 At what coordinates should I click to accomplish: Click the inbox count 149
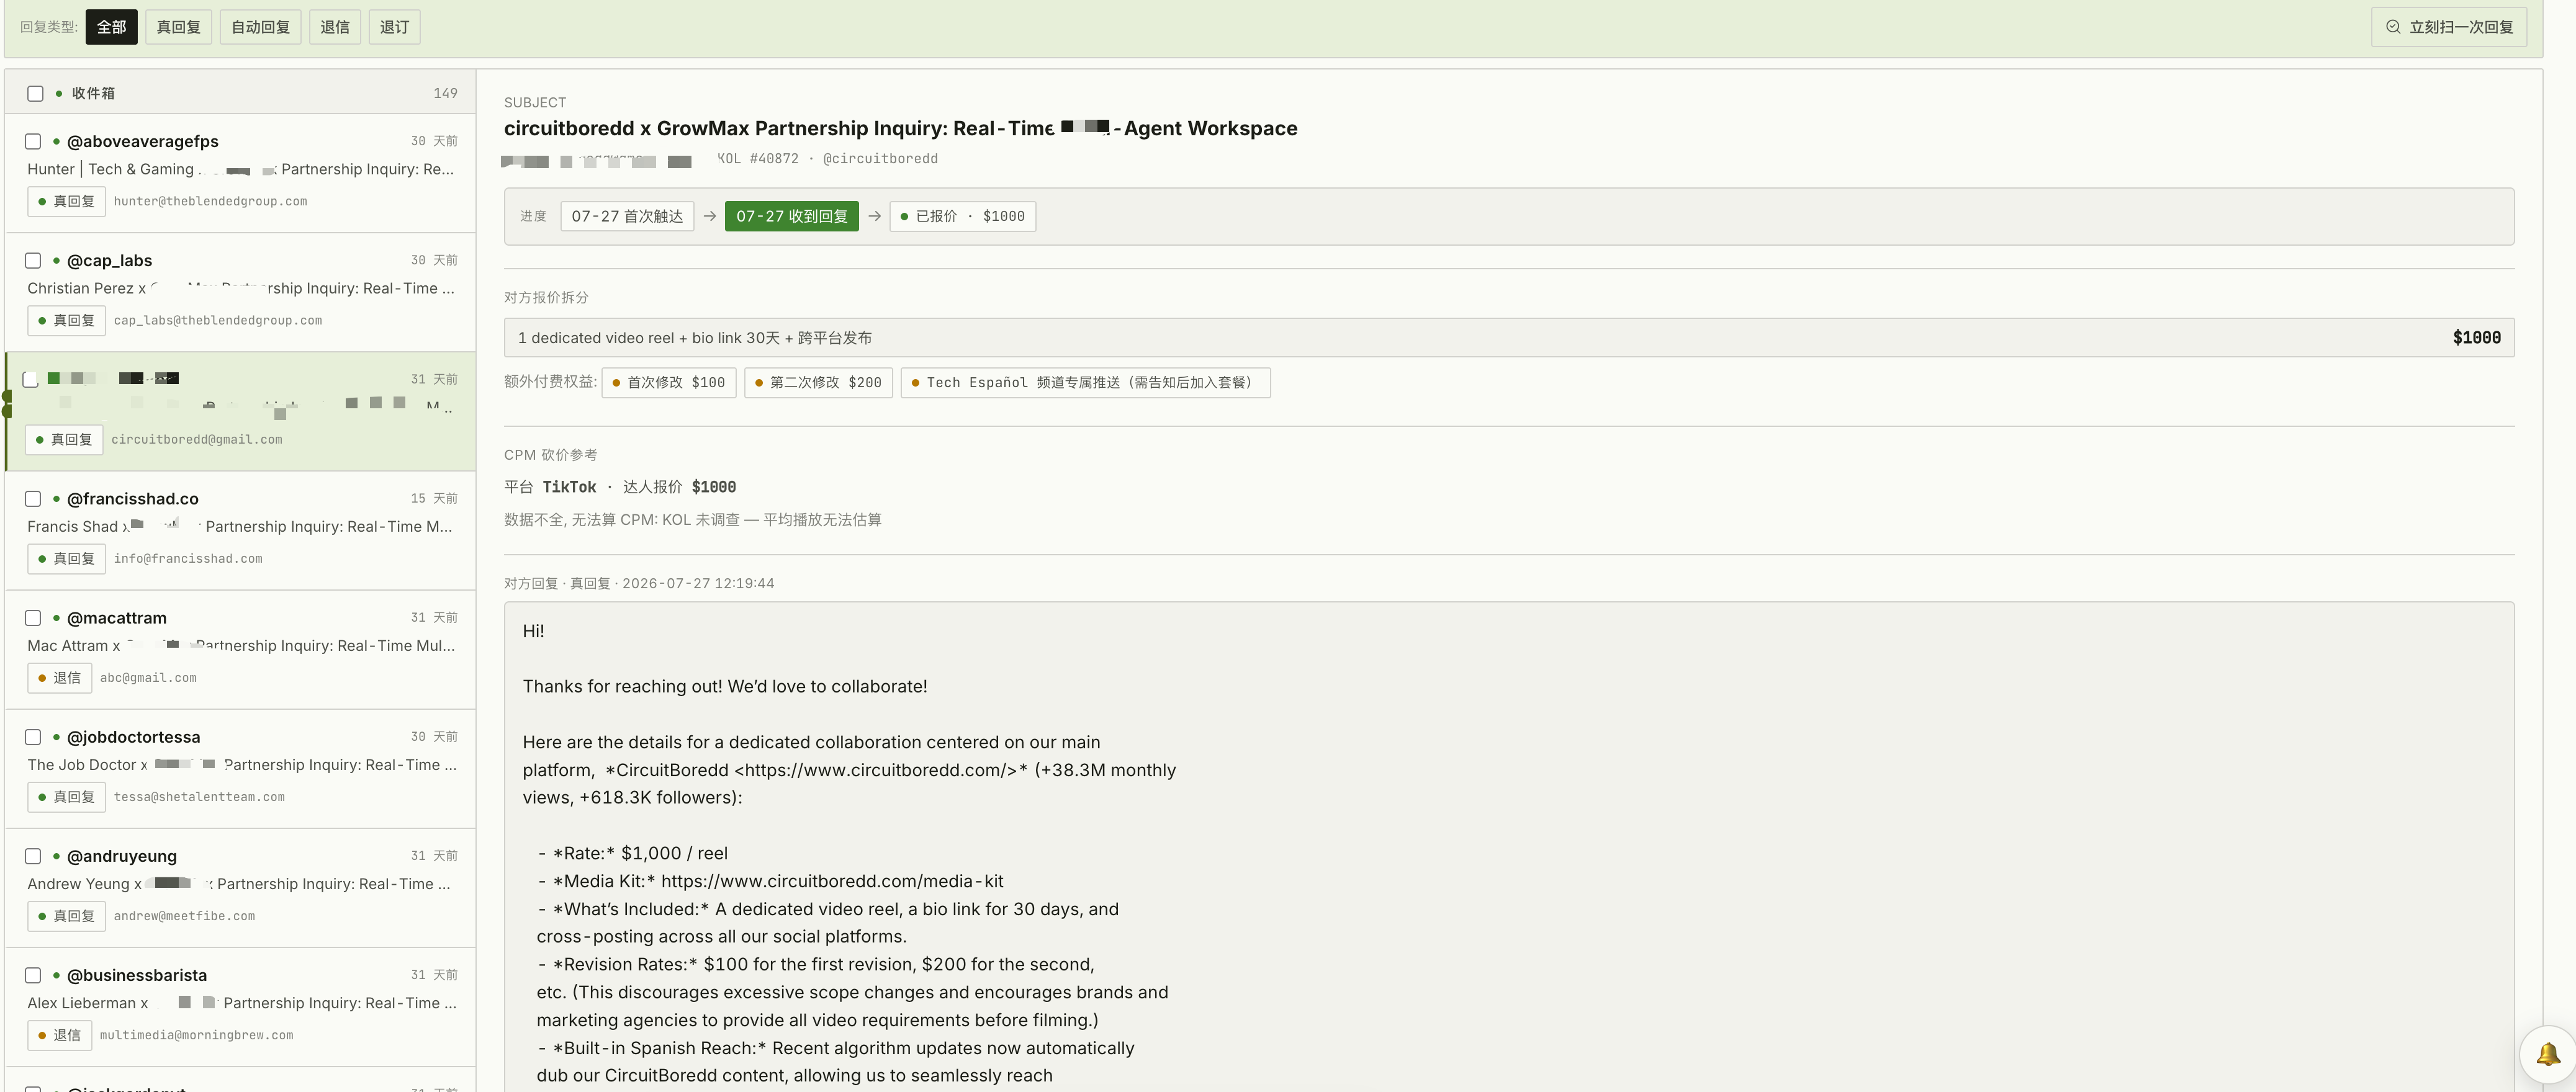[x=445, y=94]
